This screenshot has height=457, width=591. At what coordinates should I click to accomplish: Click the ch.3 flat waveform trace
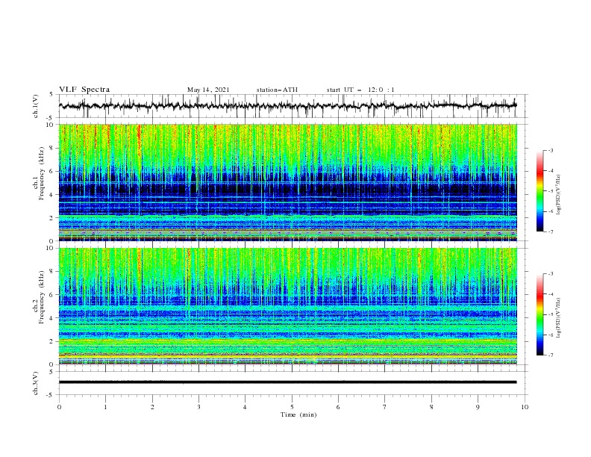287,382
